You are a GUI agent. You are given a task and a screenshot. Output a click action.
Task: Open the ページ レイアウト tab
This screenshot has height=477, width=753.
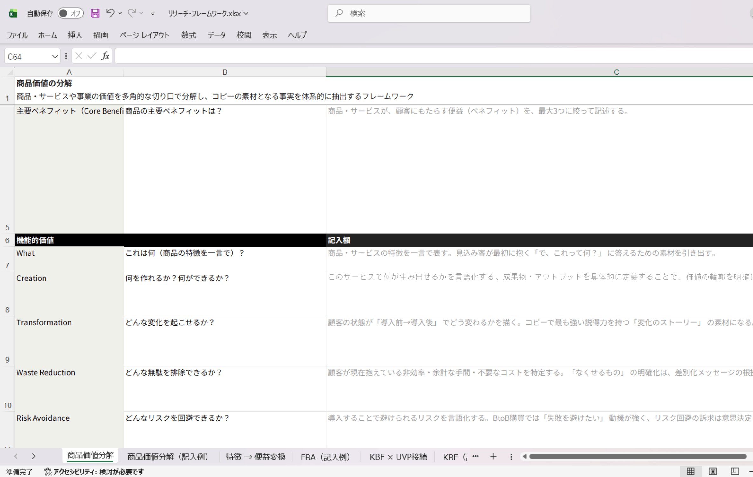tap(145, 35)
